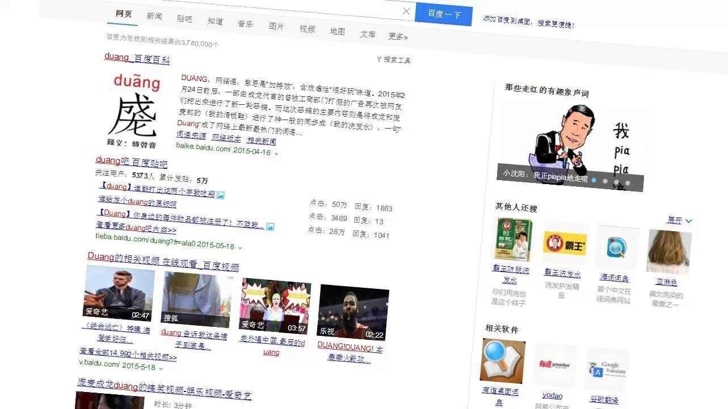Open 海词词典 text link
This screenshot has width=728, height=409.
coord(615,278)
